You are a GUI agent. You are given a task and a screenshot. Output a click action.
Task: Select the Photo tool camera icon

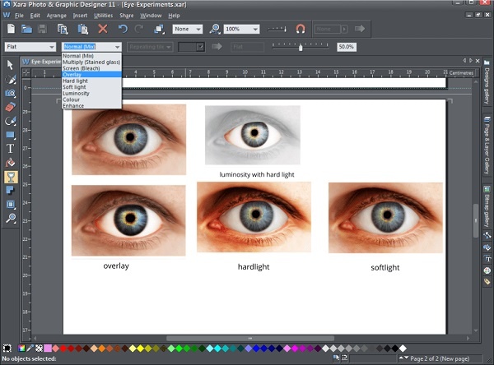coord(11,93)
